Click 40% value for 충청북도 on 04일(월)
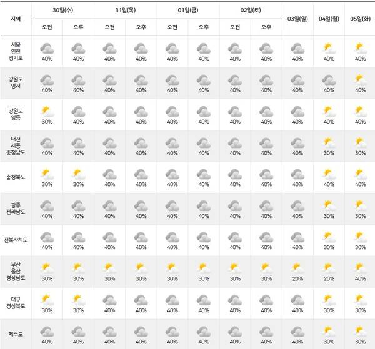 point(329,184)
